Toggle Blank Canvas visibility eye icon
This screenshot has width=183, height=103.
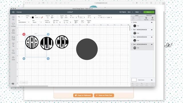click(x=152, y=80)
